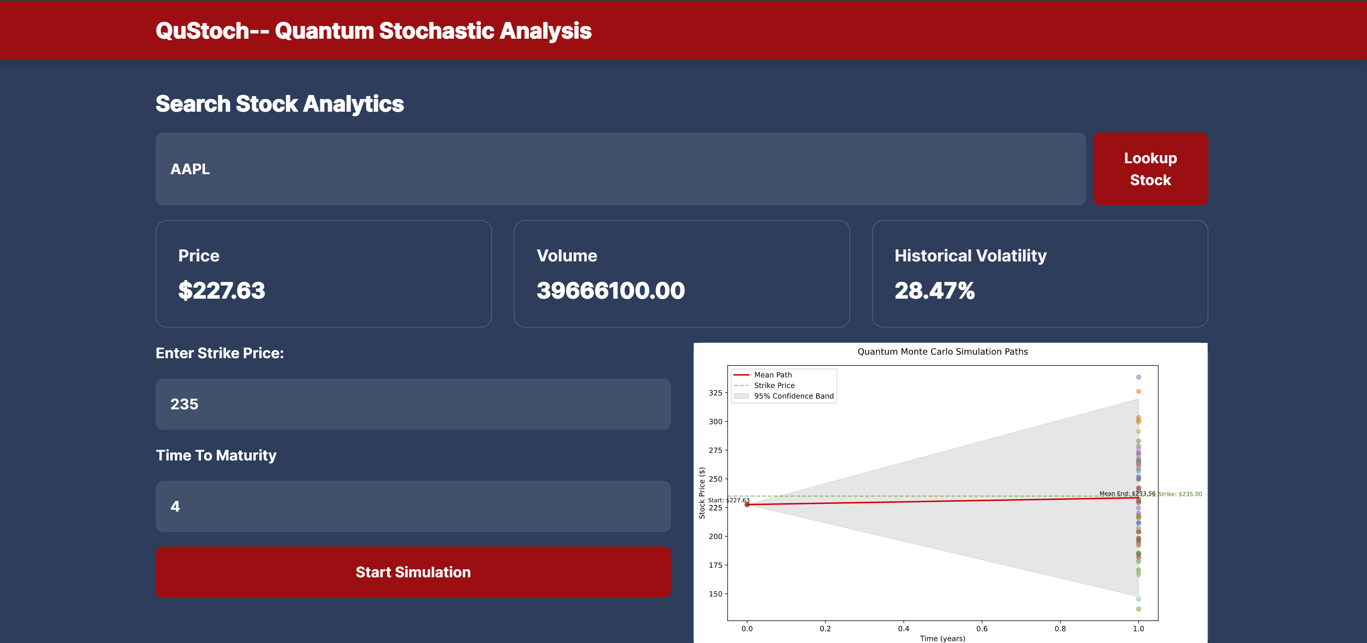Screen dimensions: 1367x643
Task: Click the Search Stock Analytics heading
Action: (x=279, y=104)
